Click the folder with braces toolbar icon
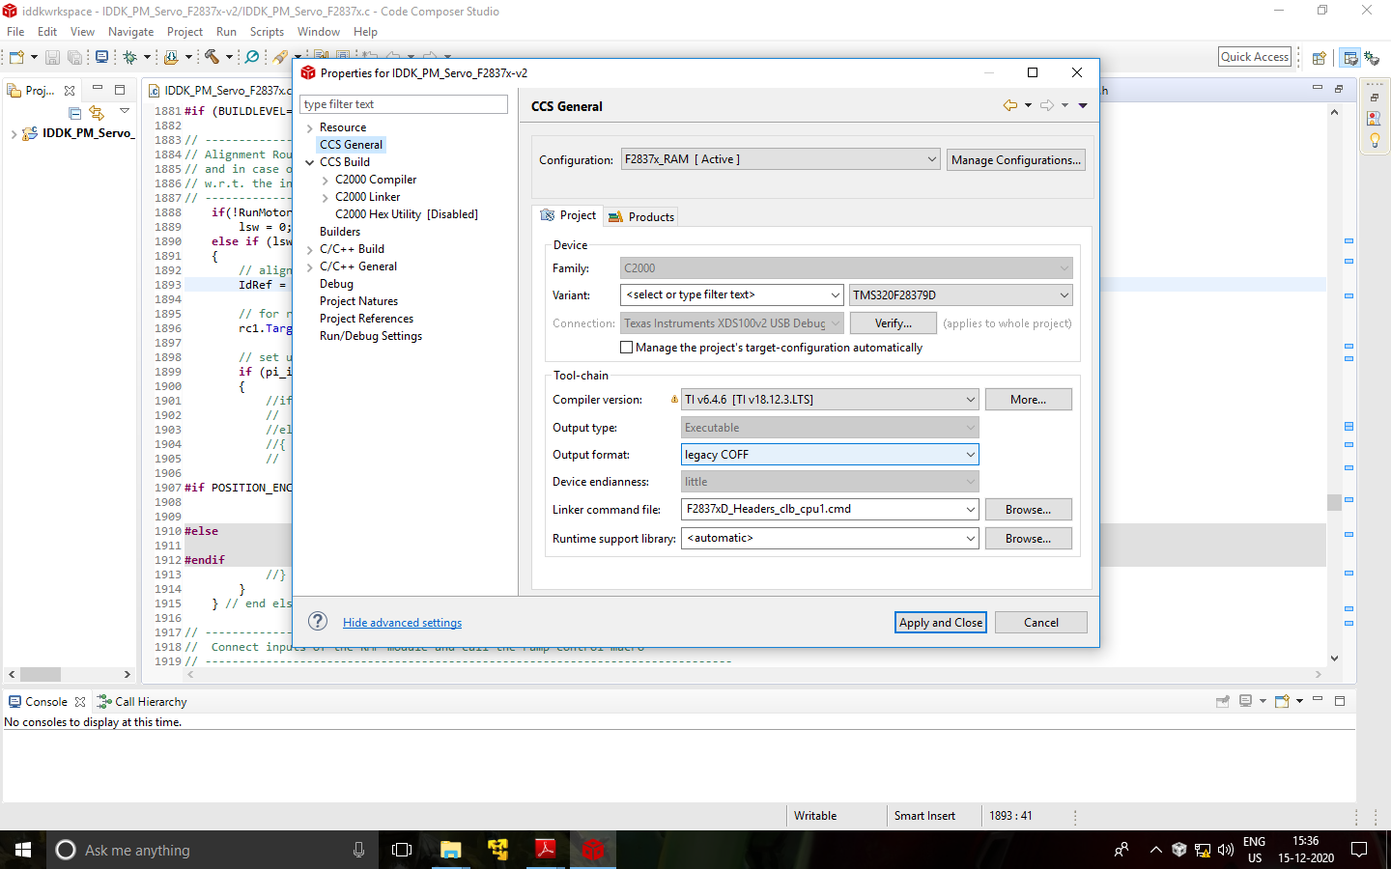 pyautogui.click(x=171, y=58)
